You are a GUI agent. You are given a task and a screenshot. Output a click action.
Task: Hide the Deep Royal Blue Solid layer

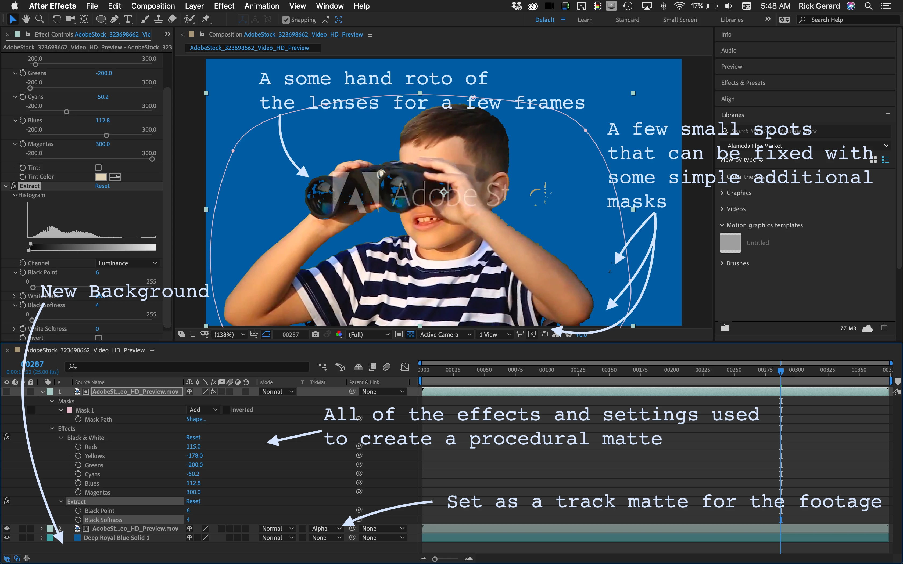(x=7, y=537)
